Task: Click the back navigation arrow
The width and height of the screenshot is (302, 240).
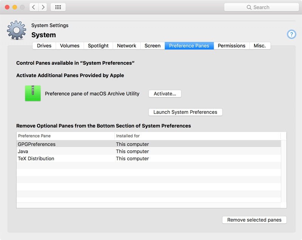Action: coord(34,7)
